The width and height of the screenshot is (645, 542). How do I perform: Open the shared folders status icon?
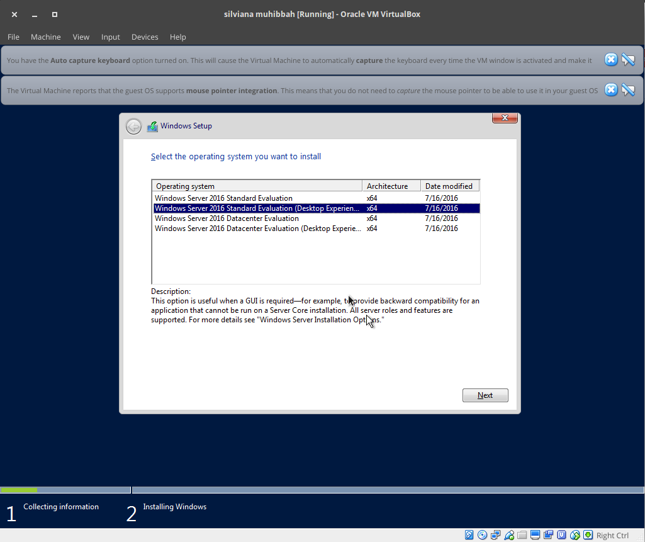522,534
